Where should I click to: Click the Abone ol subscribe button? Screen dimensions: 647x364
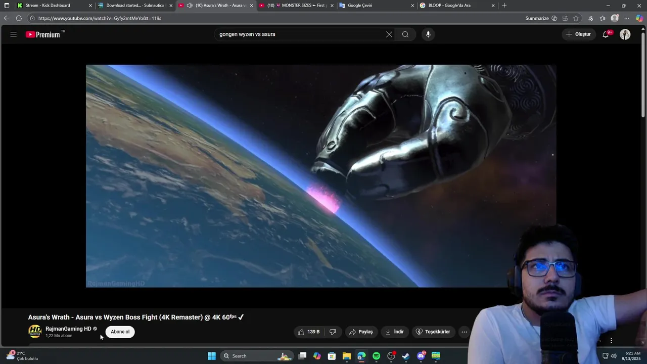click(120, 332)
